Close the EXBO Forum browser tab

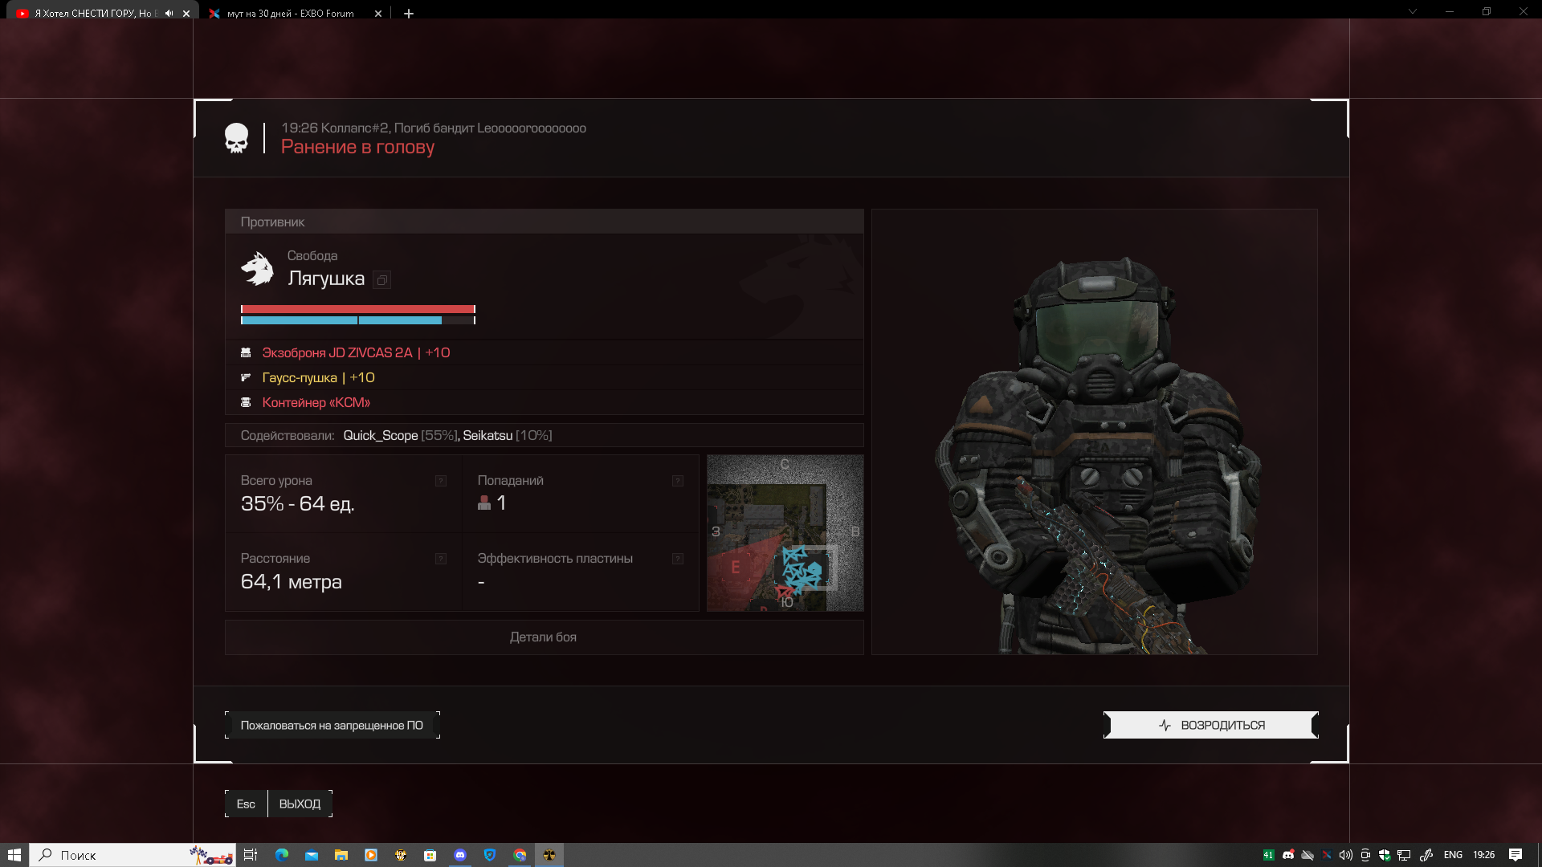[378, 13]
